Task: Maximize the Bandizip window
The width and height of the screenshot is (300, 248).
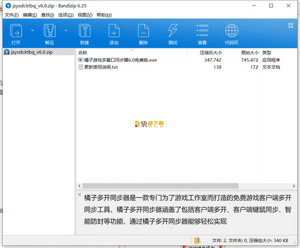Action: tap(271, 6)
